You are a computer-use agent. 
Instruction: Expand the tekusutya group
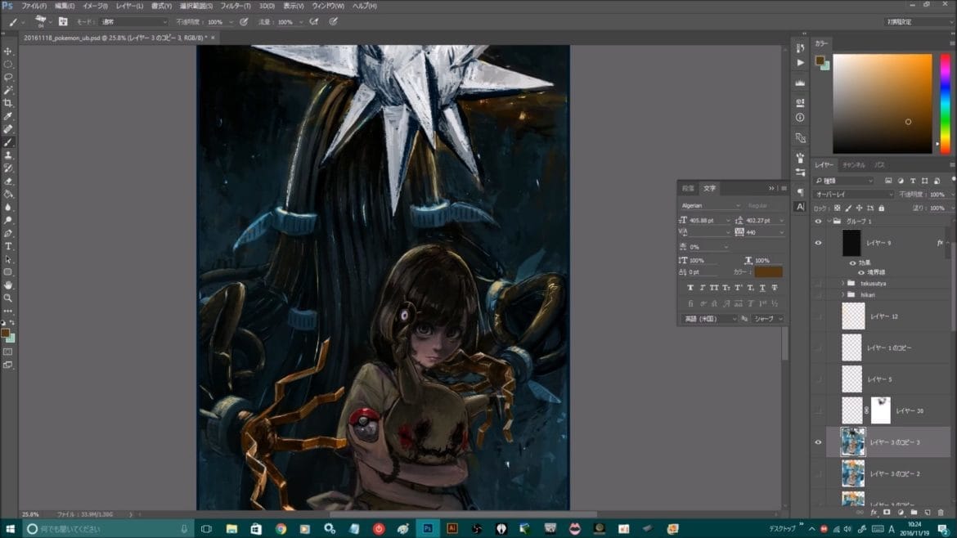pyautogui.click(x=843, y=284)
